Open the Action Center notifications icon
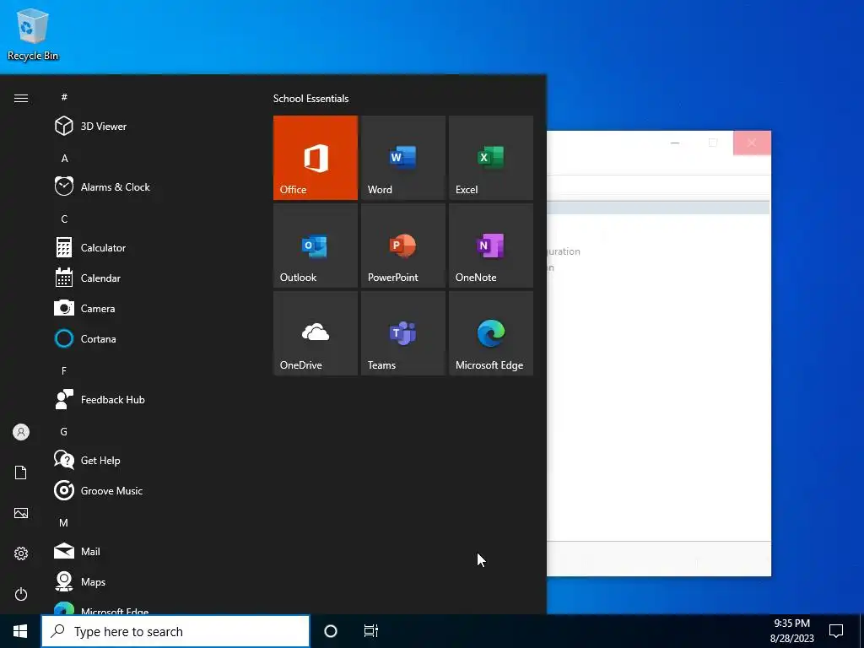The image size is (864, 648). tap(836, 631)
